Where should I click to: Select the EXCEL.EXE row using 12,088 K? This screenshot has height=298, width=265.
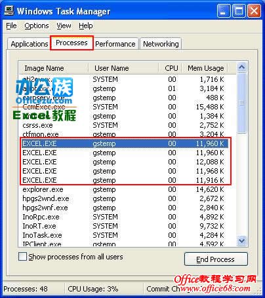[125, 162]
